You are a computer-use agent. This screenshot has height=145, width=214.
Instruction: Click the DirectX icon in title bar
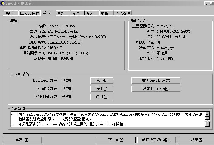click(x=3, y=3)
